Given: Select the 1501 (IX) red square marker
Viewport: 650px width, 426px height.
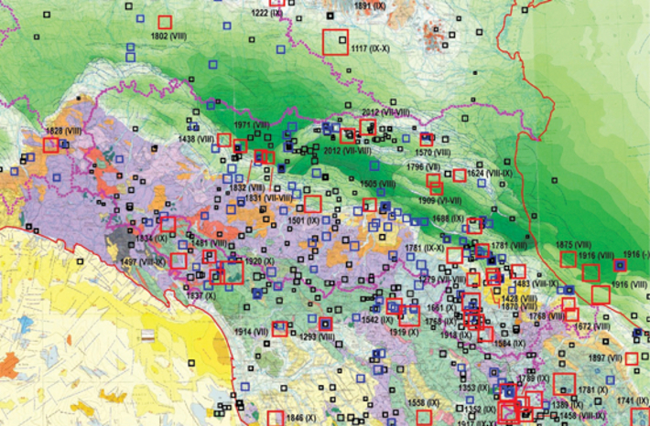Looking at the screenshot, I should pos(312,204).
